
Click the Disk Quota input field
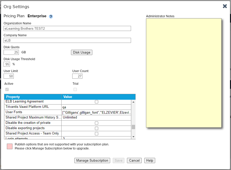pyautogui.click(x=11, y=53)
